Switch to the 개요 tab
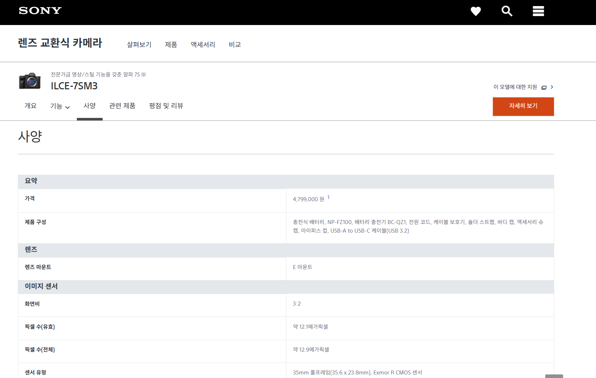The height and width of the screenshot is (378, 596). click(30, 106)
